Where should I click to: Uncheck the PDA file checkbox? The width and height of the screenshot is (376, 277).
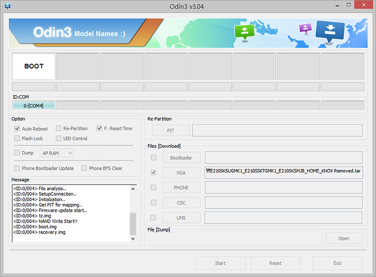point(154,172)
